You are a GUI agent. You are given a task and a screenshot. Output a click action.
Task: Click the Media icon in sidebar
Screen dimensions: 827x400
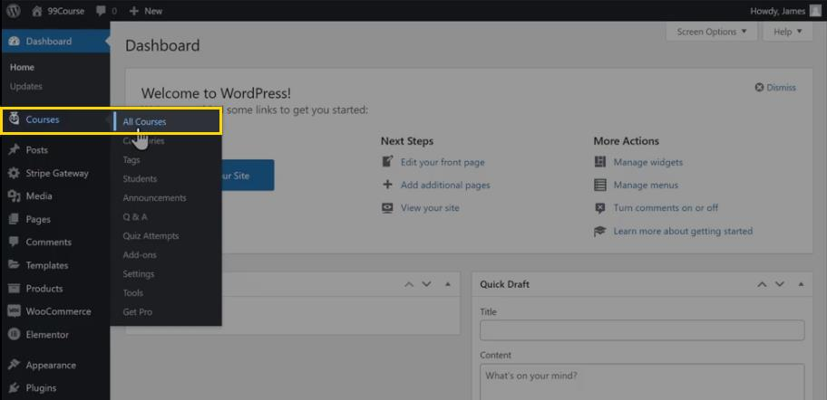pos(14,196)
